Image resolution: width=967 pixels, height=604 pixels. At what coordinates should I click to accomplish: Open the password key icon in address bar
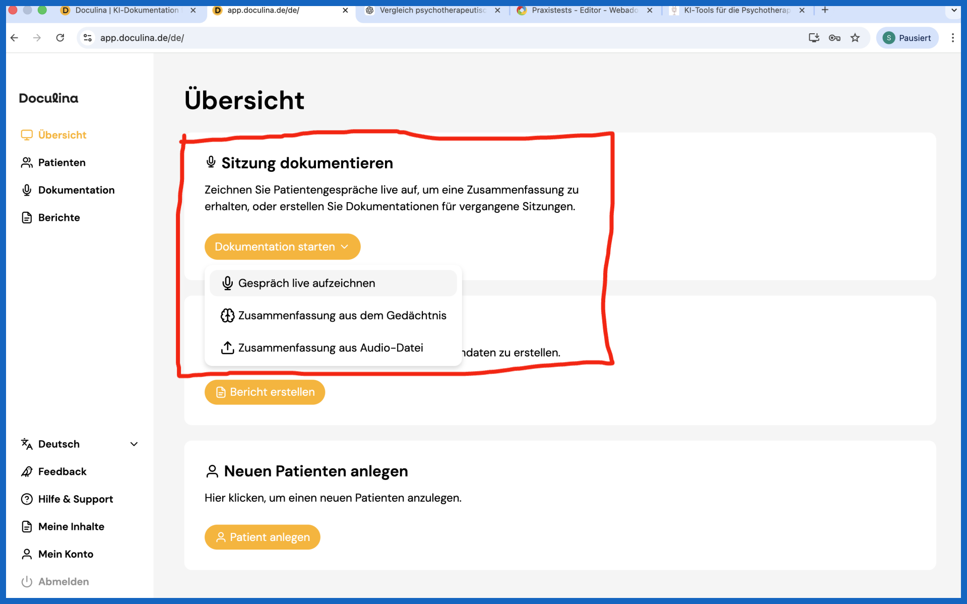834,38
